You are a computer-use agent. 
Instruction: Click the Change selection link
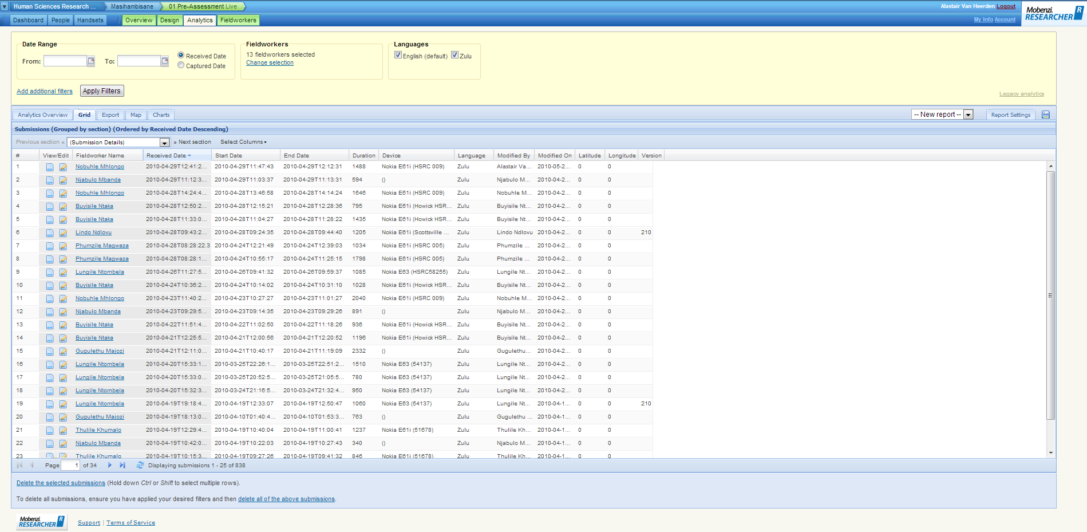[x=270, y=63]
